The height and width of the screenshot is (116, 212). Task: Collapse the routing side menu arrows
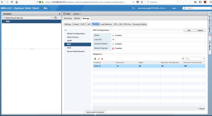point(66,30)
